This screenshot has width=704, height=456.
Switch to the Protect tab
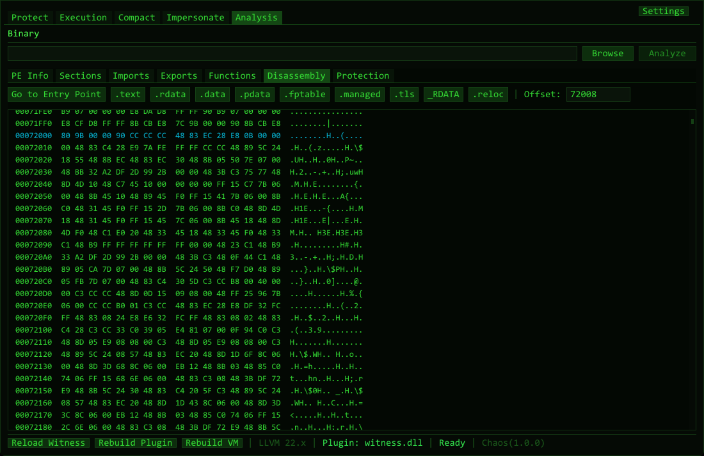pos(30,18)
